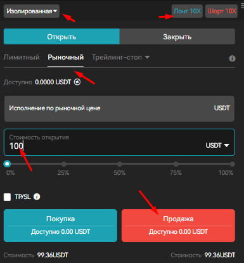
Task: Expand the Трейлинг-стоп order type dropdown
Action: coord(120,57)
